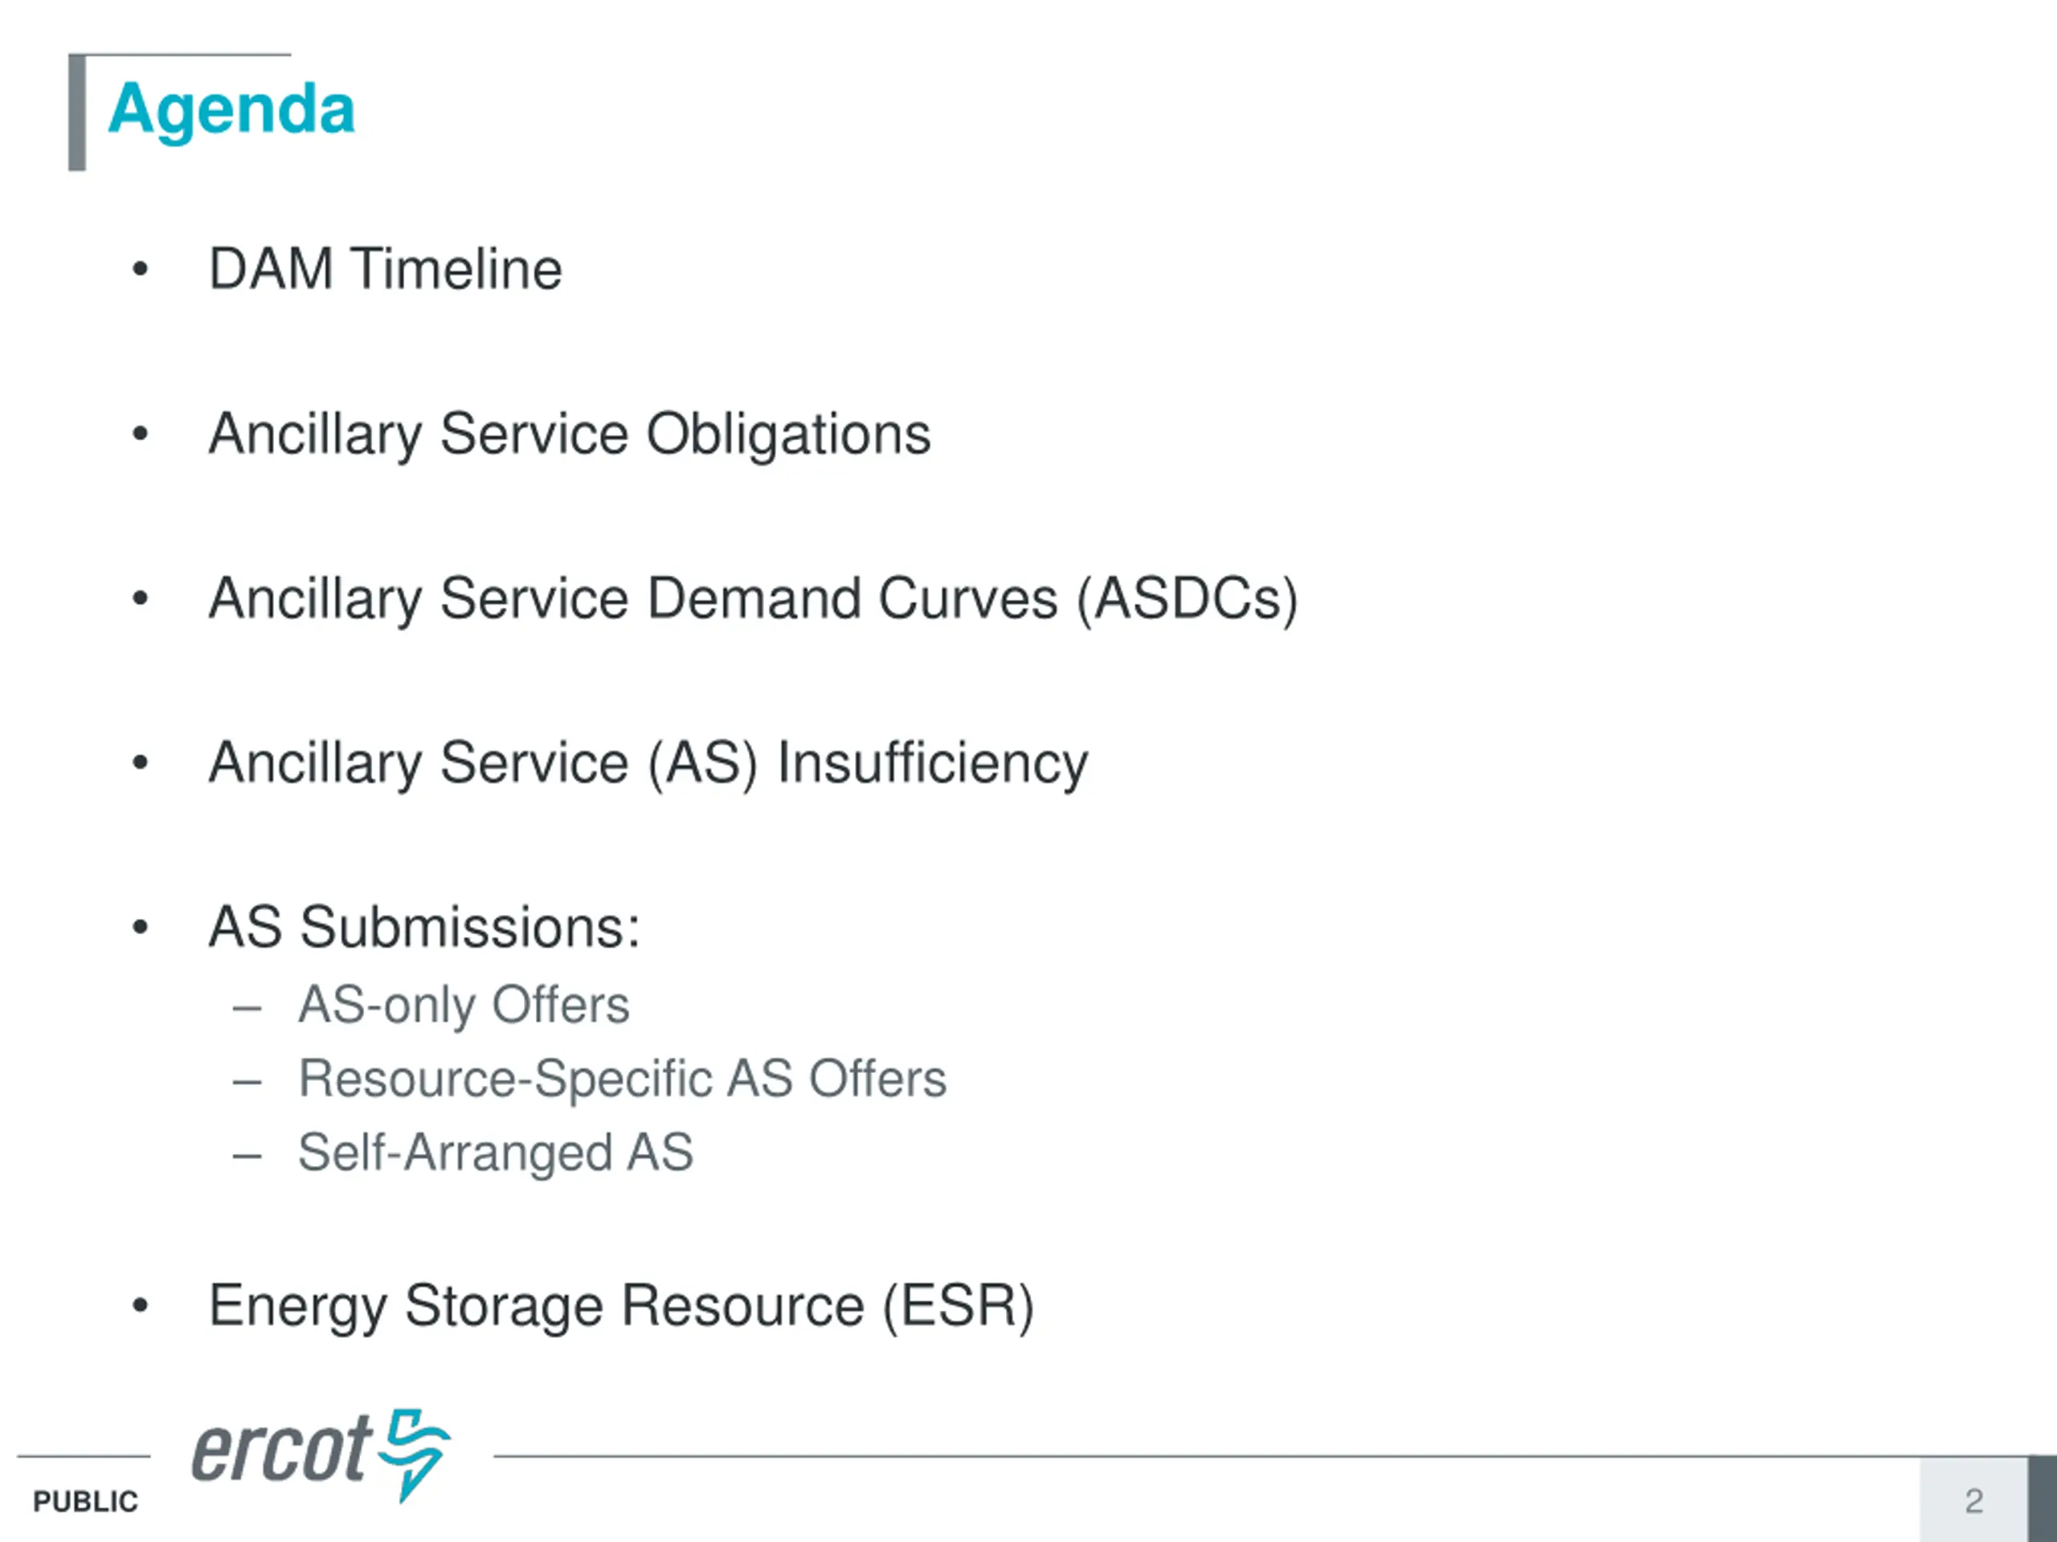Click the dash before AS-only Offers
The height and width of the screenshot is (1542, 2057).
247,1008
